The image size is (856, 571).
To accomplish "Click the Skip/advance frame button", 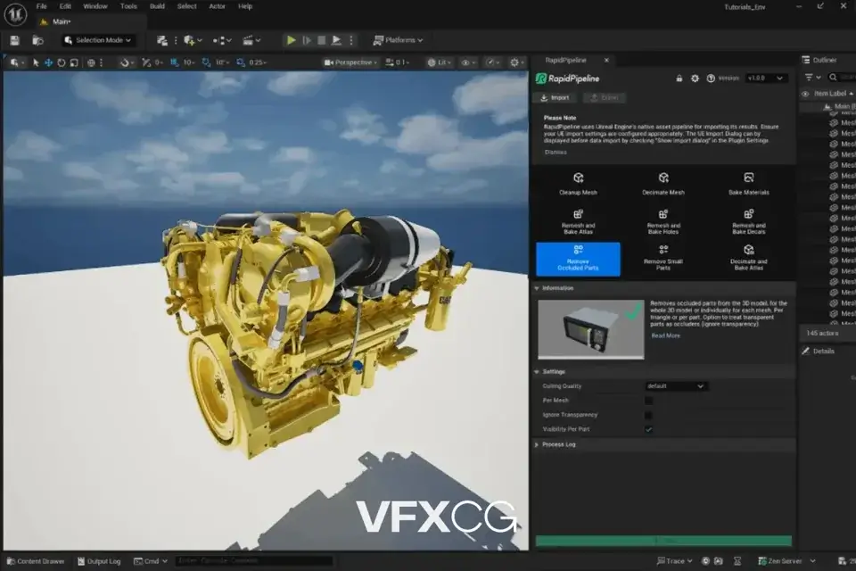I will click(307, 40).
